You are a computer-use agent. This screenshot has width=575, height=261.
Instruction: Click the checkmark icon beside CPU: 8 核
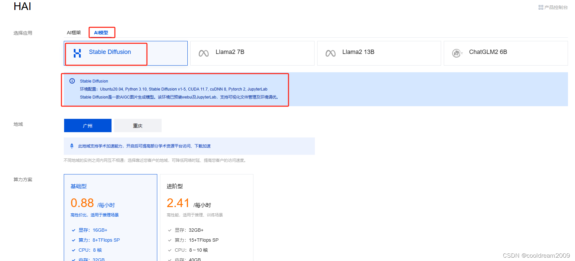click(73, 250)
